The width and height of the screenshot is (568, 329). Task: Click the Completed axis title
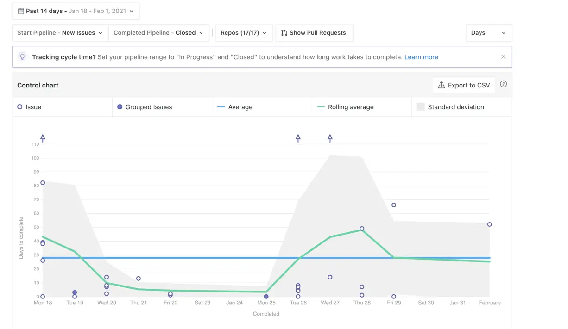[266, 314]
